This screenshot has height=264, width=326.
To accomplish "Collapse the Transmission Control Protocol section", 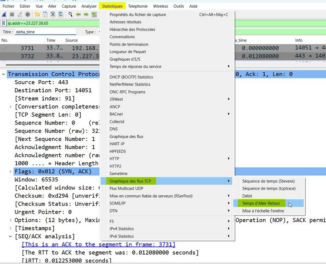I will click(3, 74).
